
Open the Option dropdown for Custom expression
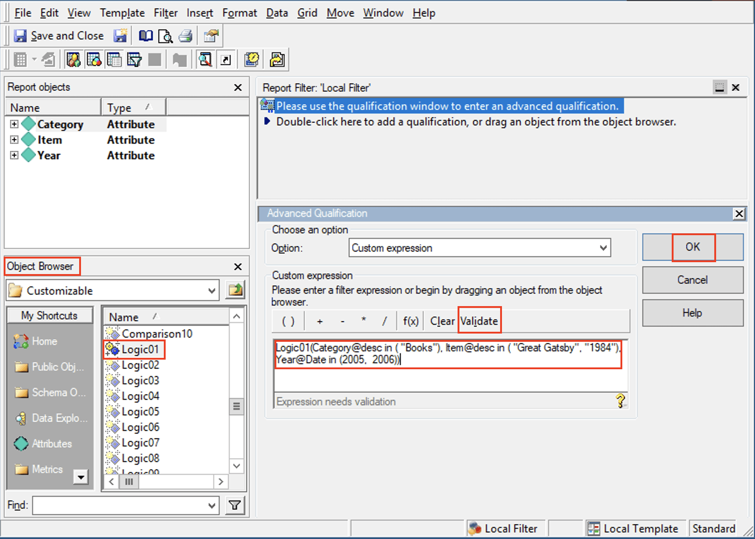coord(603,248)
